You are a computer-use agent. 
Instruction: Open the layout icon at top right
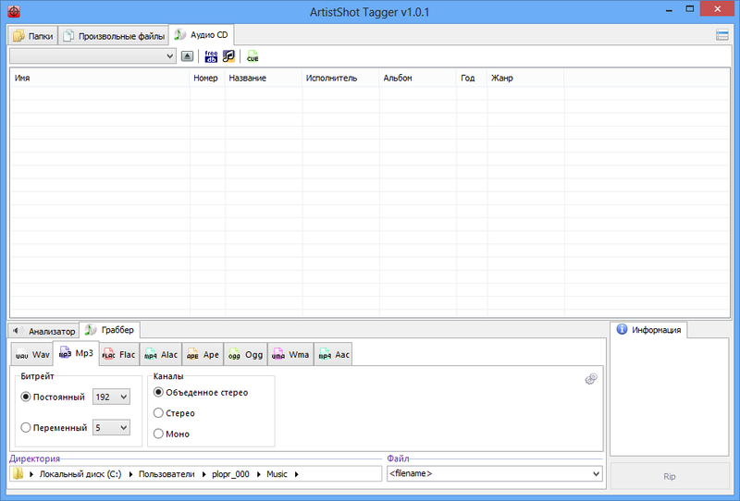[x=722, y=34]
